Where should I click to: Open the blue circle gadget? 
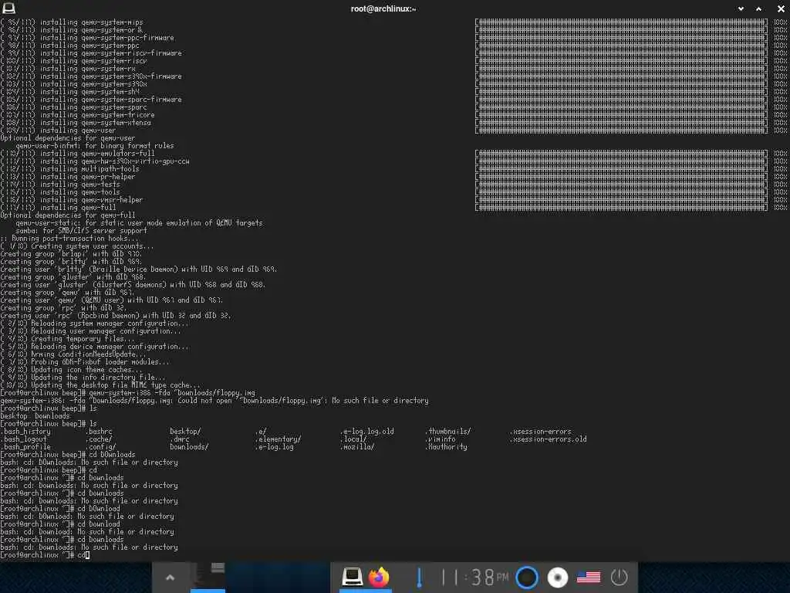tap(527, 578)
